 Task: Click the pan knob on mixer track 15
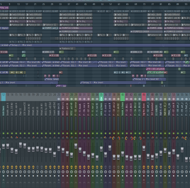point(16,138)
